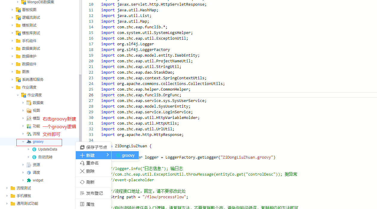The width and height of the screenshot is (377, 209).
Task: Click 刷新 in the context menu
Action: [90, 182]
